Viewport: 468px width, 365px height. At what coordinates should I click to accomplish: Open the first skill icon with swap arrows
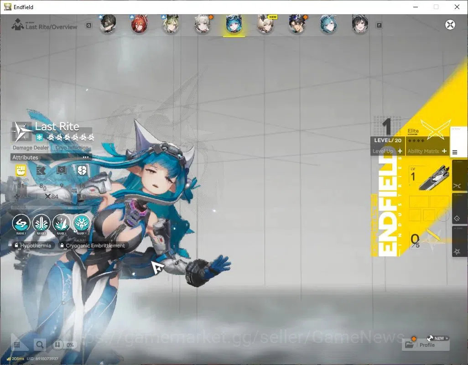tap(21, 223)
